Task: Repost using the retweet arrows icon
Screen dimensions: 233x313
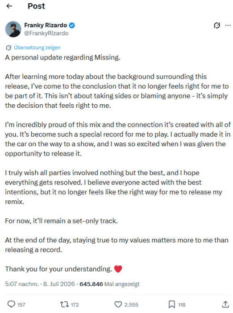Action: pos(64,305)
